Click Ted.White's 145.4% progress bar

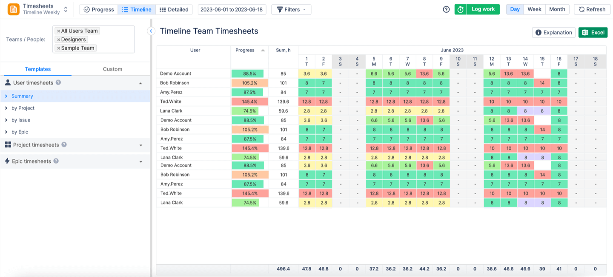click(x=249, y=102)
